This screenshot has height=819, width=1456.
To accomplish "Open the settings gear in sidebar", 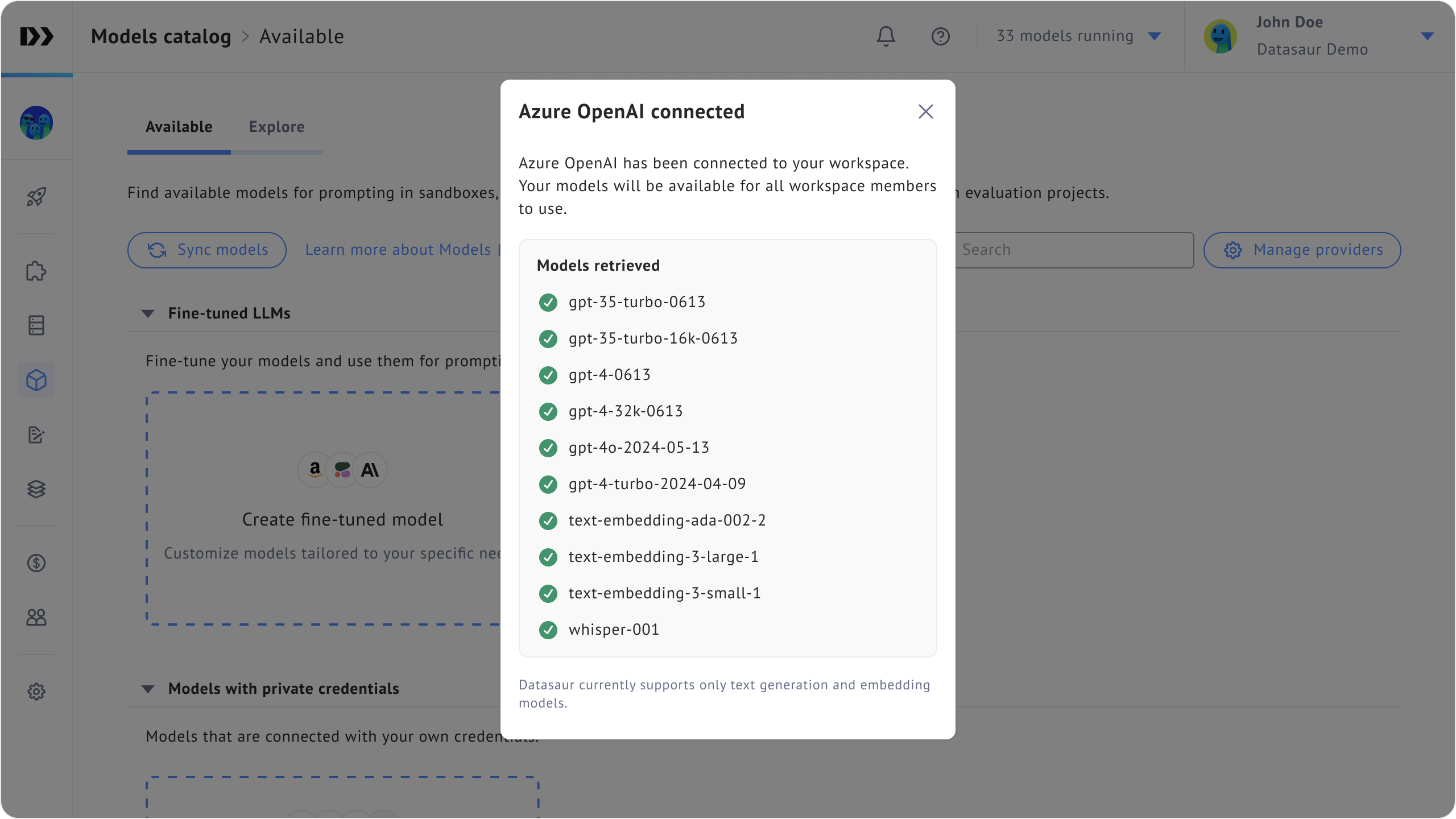I will (36, 692).
